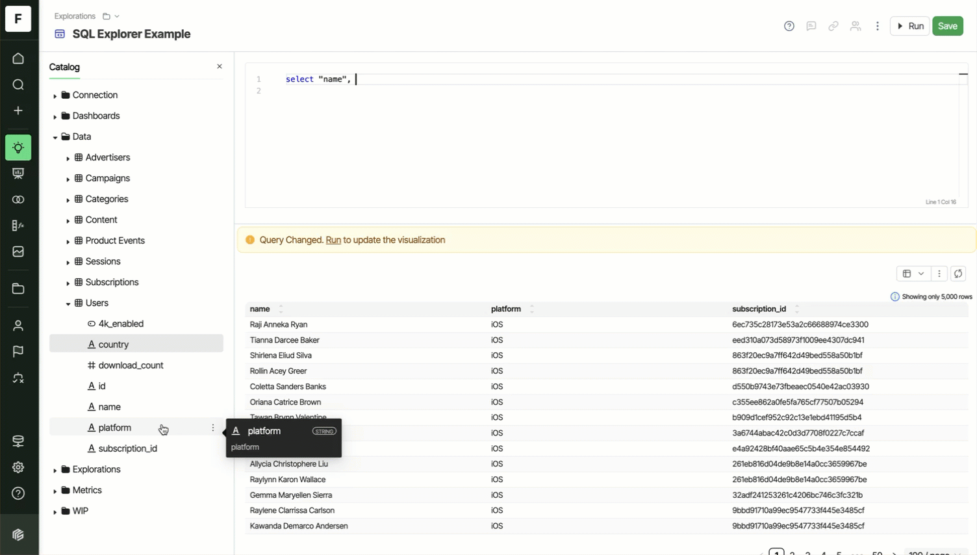Select the subscription_id field

click(136, 448)
